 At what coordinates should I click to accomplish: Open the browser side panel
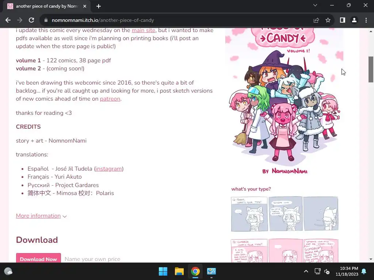(343, 20)
